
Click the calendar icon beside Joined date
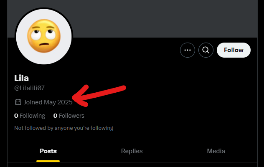(x=18, y=102)
